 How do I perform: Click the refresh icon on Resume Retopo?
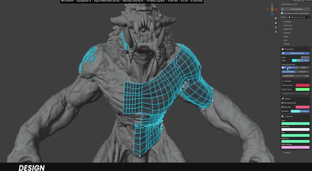point(282,9)
